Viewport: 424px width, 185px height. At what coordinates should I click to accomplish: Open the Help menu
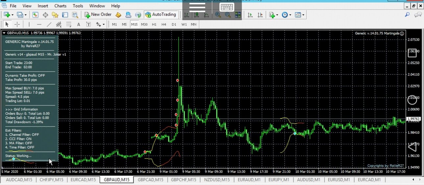coord(116,6)
